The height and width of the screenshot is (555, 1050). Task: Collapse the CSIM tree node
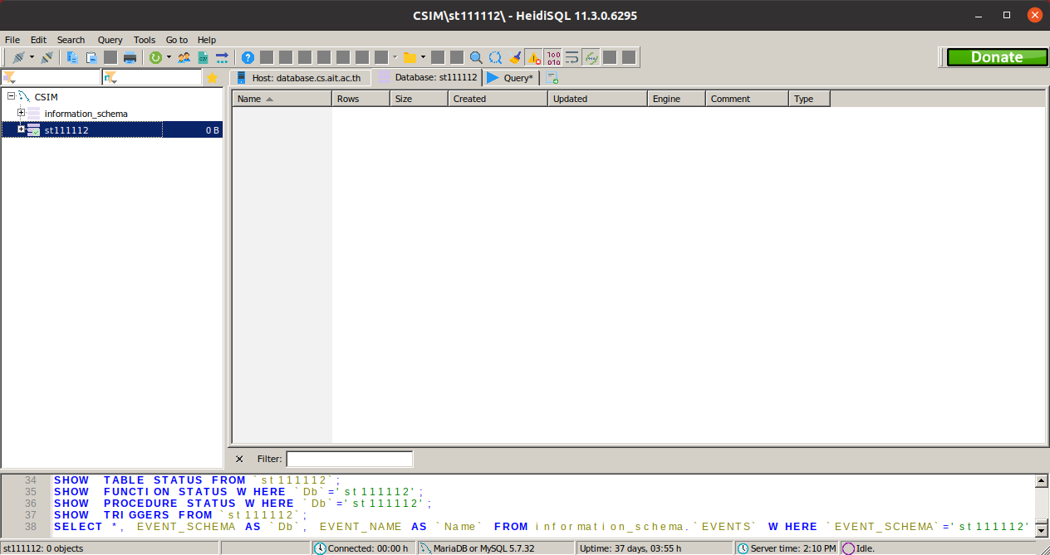[x=11, y=96]
